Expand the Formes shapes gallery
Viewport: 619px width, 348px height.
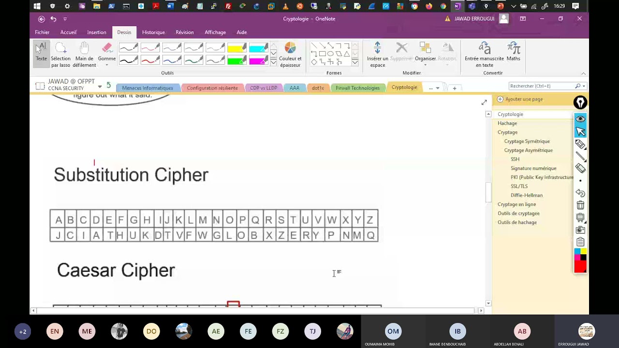(x=355, y=62)
